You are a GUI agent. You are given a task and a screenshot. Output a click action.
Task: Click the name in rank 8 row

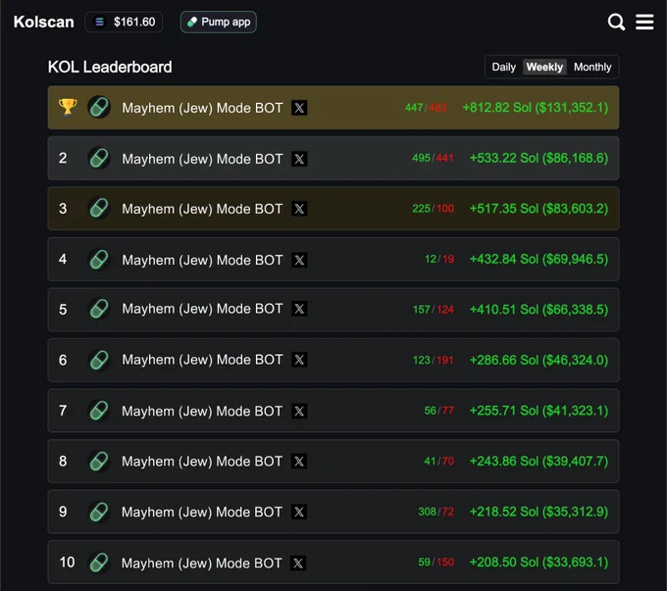tap(202, 462)
